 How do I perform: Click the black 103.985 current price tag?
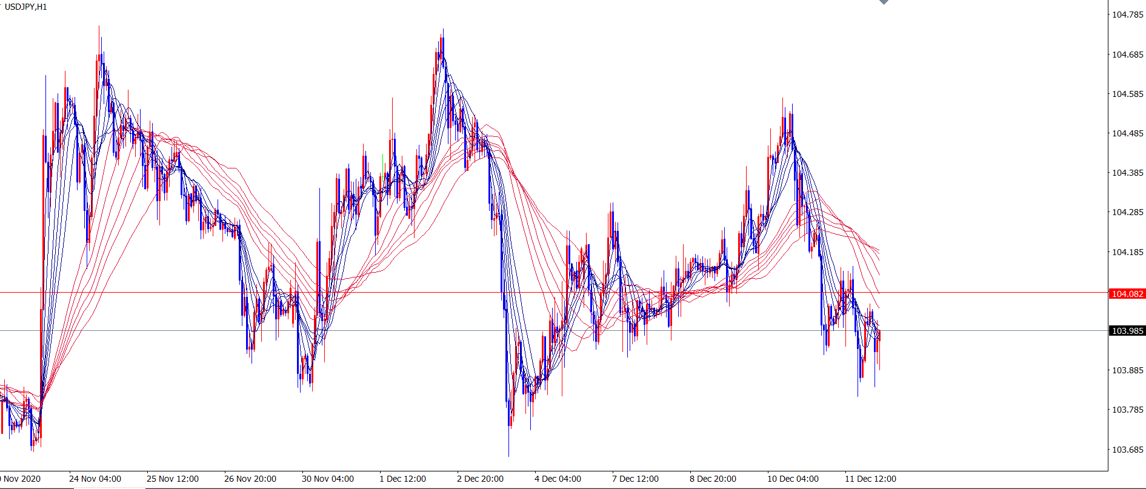(x=1127, y=331)
